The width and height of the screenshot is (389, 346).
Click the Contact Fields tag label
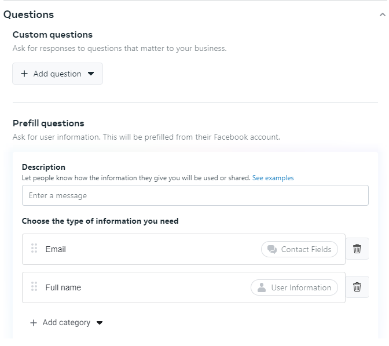306,249
